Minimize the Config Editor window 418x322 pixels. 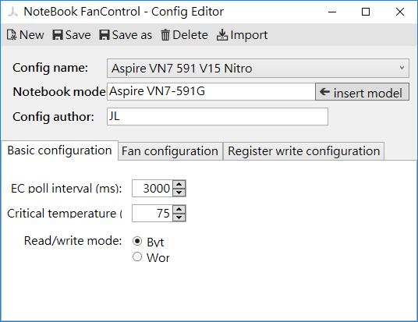332,12
